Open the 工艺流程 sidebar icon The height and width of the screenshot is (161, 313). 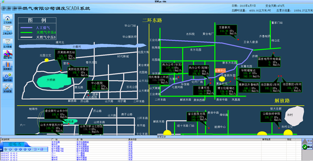pyautogui.click(x=7, y=20)
